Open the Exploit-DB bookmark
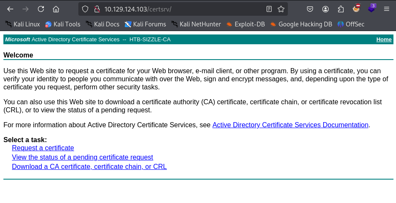The image size is (396, 203). 246,24
